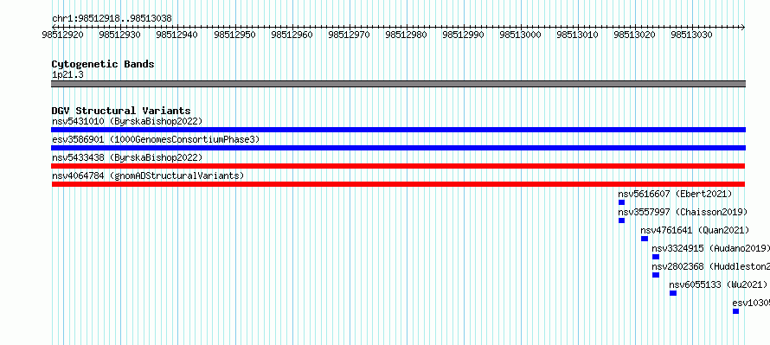The width and height of the screenshot is (770, 345).
Task: Click the nsv2802368 (Huddleston) label
Action: click(x=710, y=266)
